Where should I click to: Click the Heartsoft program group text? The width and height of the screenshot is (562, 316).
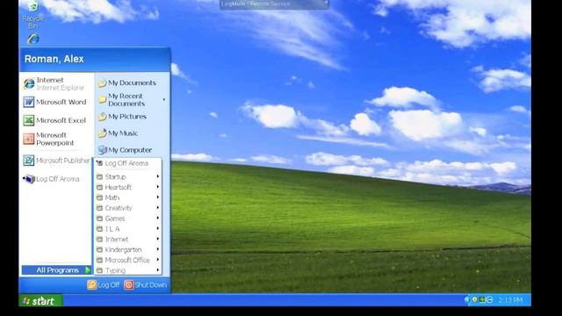click(x=119, y=187)
